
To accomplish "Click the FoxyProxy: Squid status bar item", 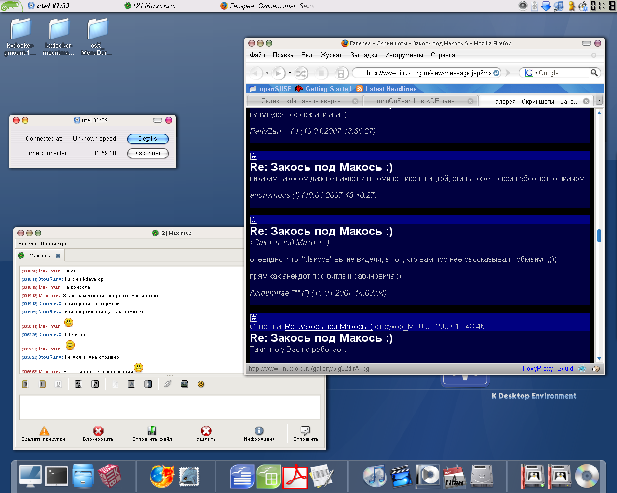I will pyautogui.click(x=548, y=369).
